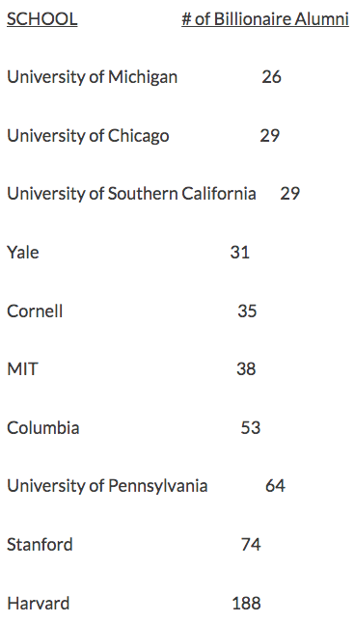Viewport: 355px width, 622px height.
Task: Click the SCHOOL column header
Action: [42, 19]
